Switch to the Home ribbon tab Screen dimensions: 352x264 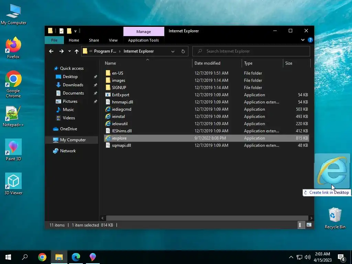pos(74,40)
